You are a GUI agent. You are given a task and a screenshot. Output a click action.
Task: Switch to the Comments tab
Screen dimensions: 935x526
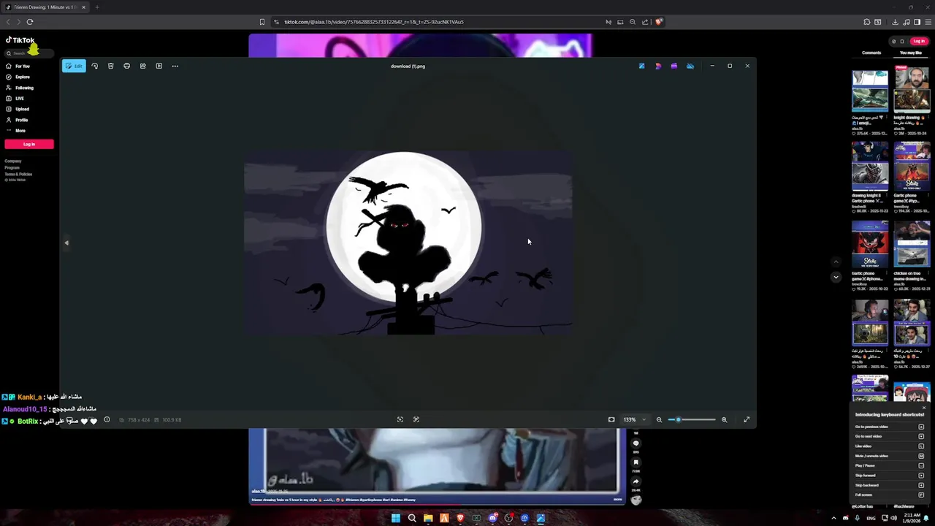871,53
